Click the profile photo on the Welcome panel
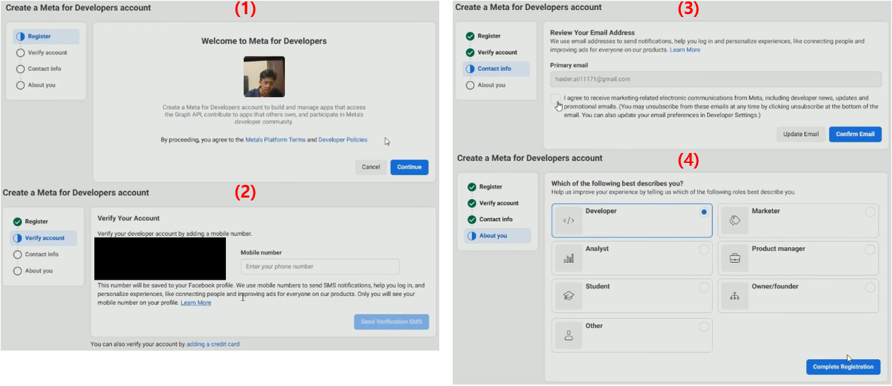 pyautogui.click(x=264, y=76)
